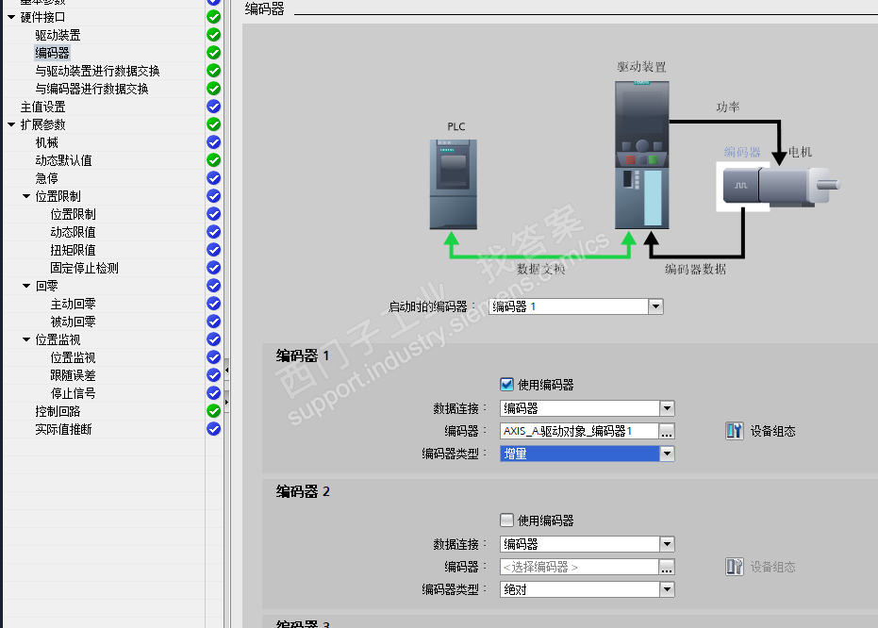
Task: Click green check status icon beside 动态默认值
Action: point(213,160)
